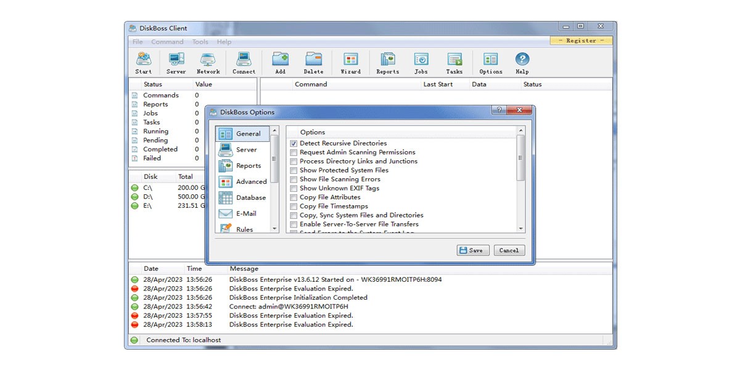Select Database category in Options dialog
The height and width of the screenshot is (370, 740).
tap(242, 198)
